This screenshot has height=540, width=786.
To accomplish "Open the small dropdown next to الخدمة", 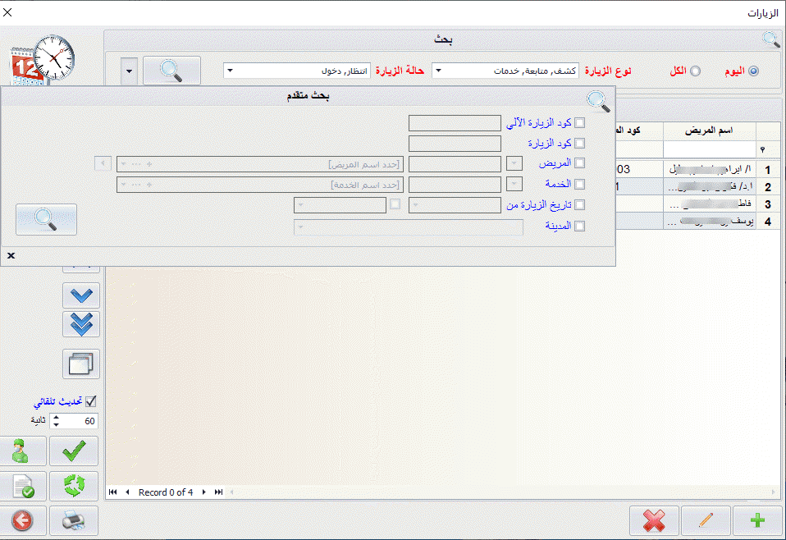I will pyautogui.click(x=514, y=185).
